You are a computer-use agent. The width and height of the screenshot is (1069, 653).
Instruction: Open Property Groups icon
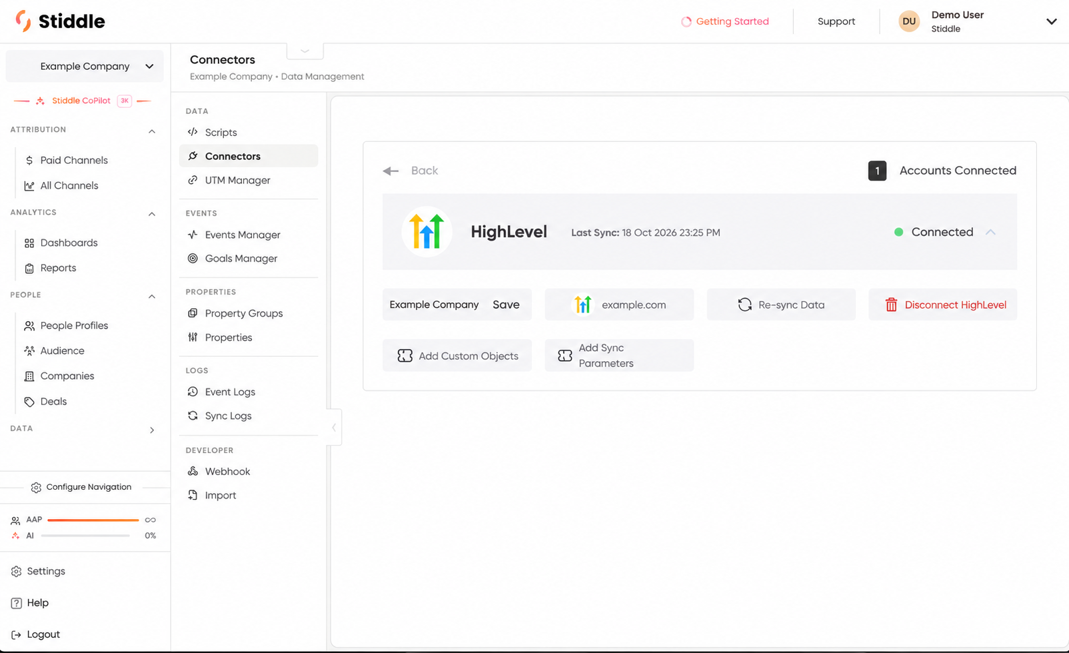(193, 313)
